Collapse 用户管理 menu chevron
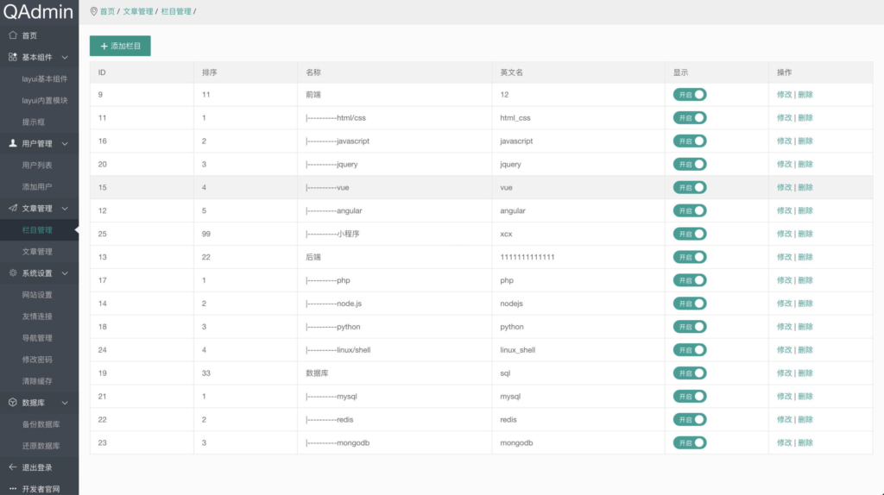 [65, 144]
